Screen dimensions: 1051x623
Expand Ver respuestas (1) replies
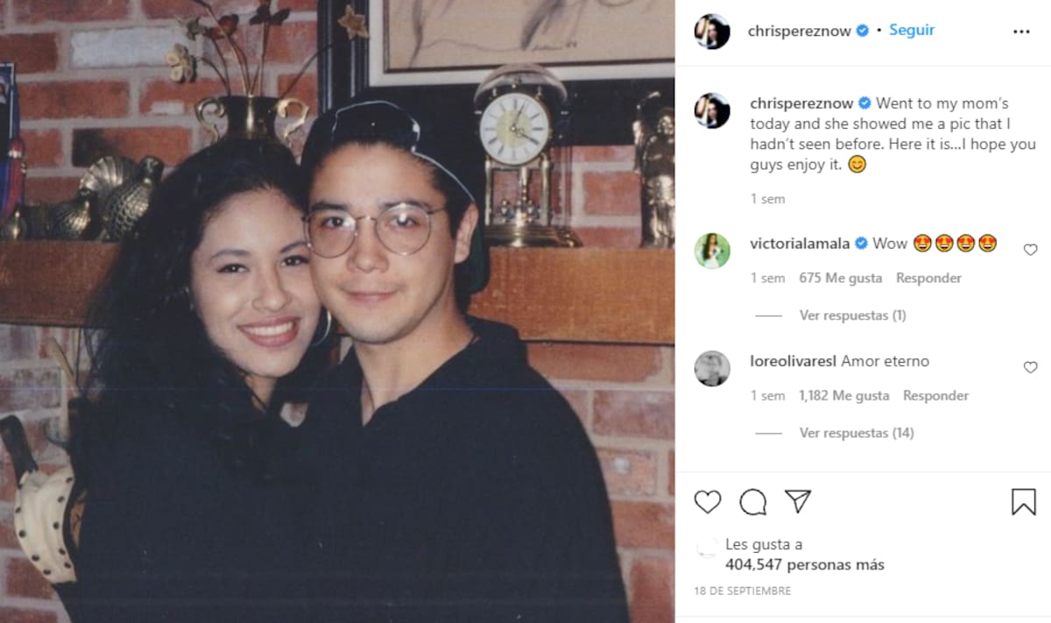pyautogui.click(x=852, y=315)
